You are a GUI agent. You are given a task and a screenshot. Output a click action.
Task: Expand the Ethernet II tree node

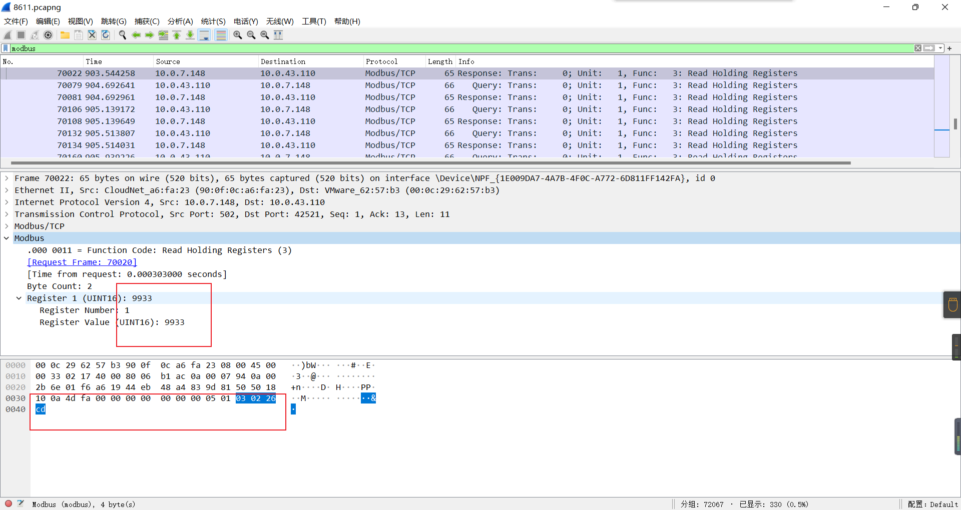(x=7, y=190)
